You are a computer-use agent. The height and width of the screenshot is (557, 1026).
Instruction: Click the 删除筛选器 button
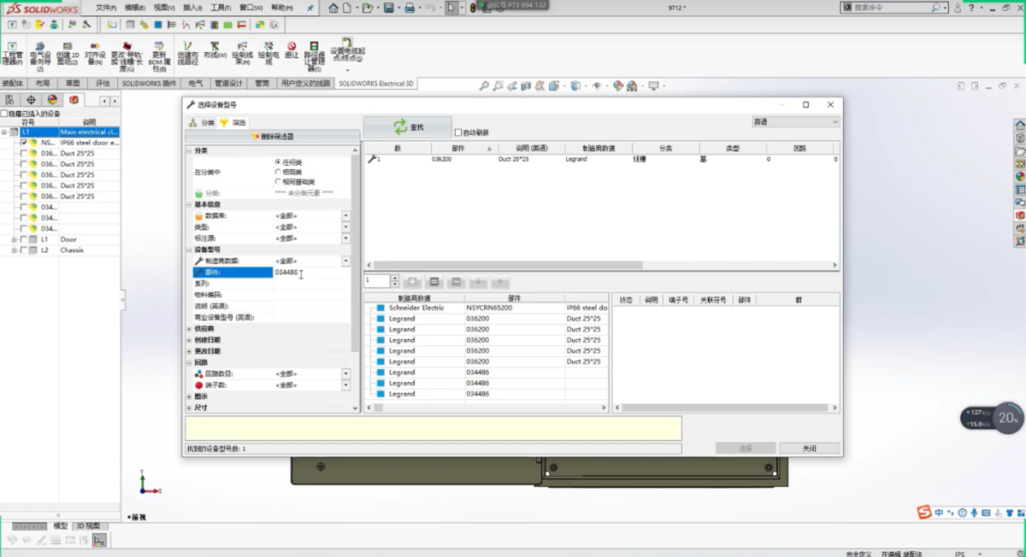tap(272, 137)
